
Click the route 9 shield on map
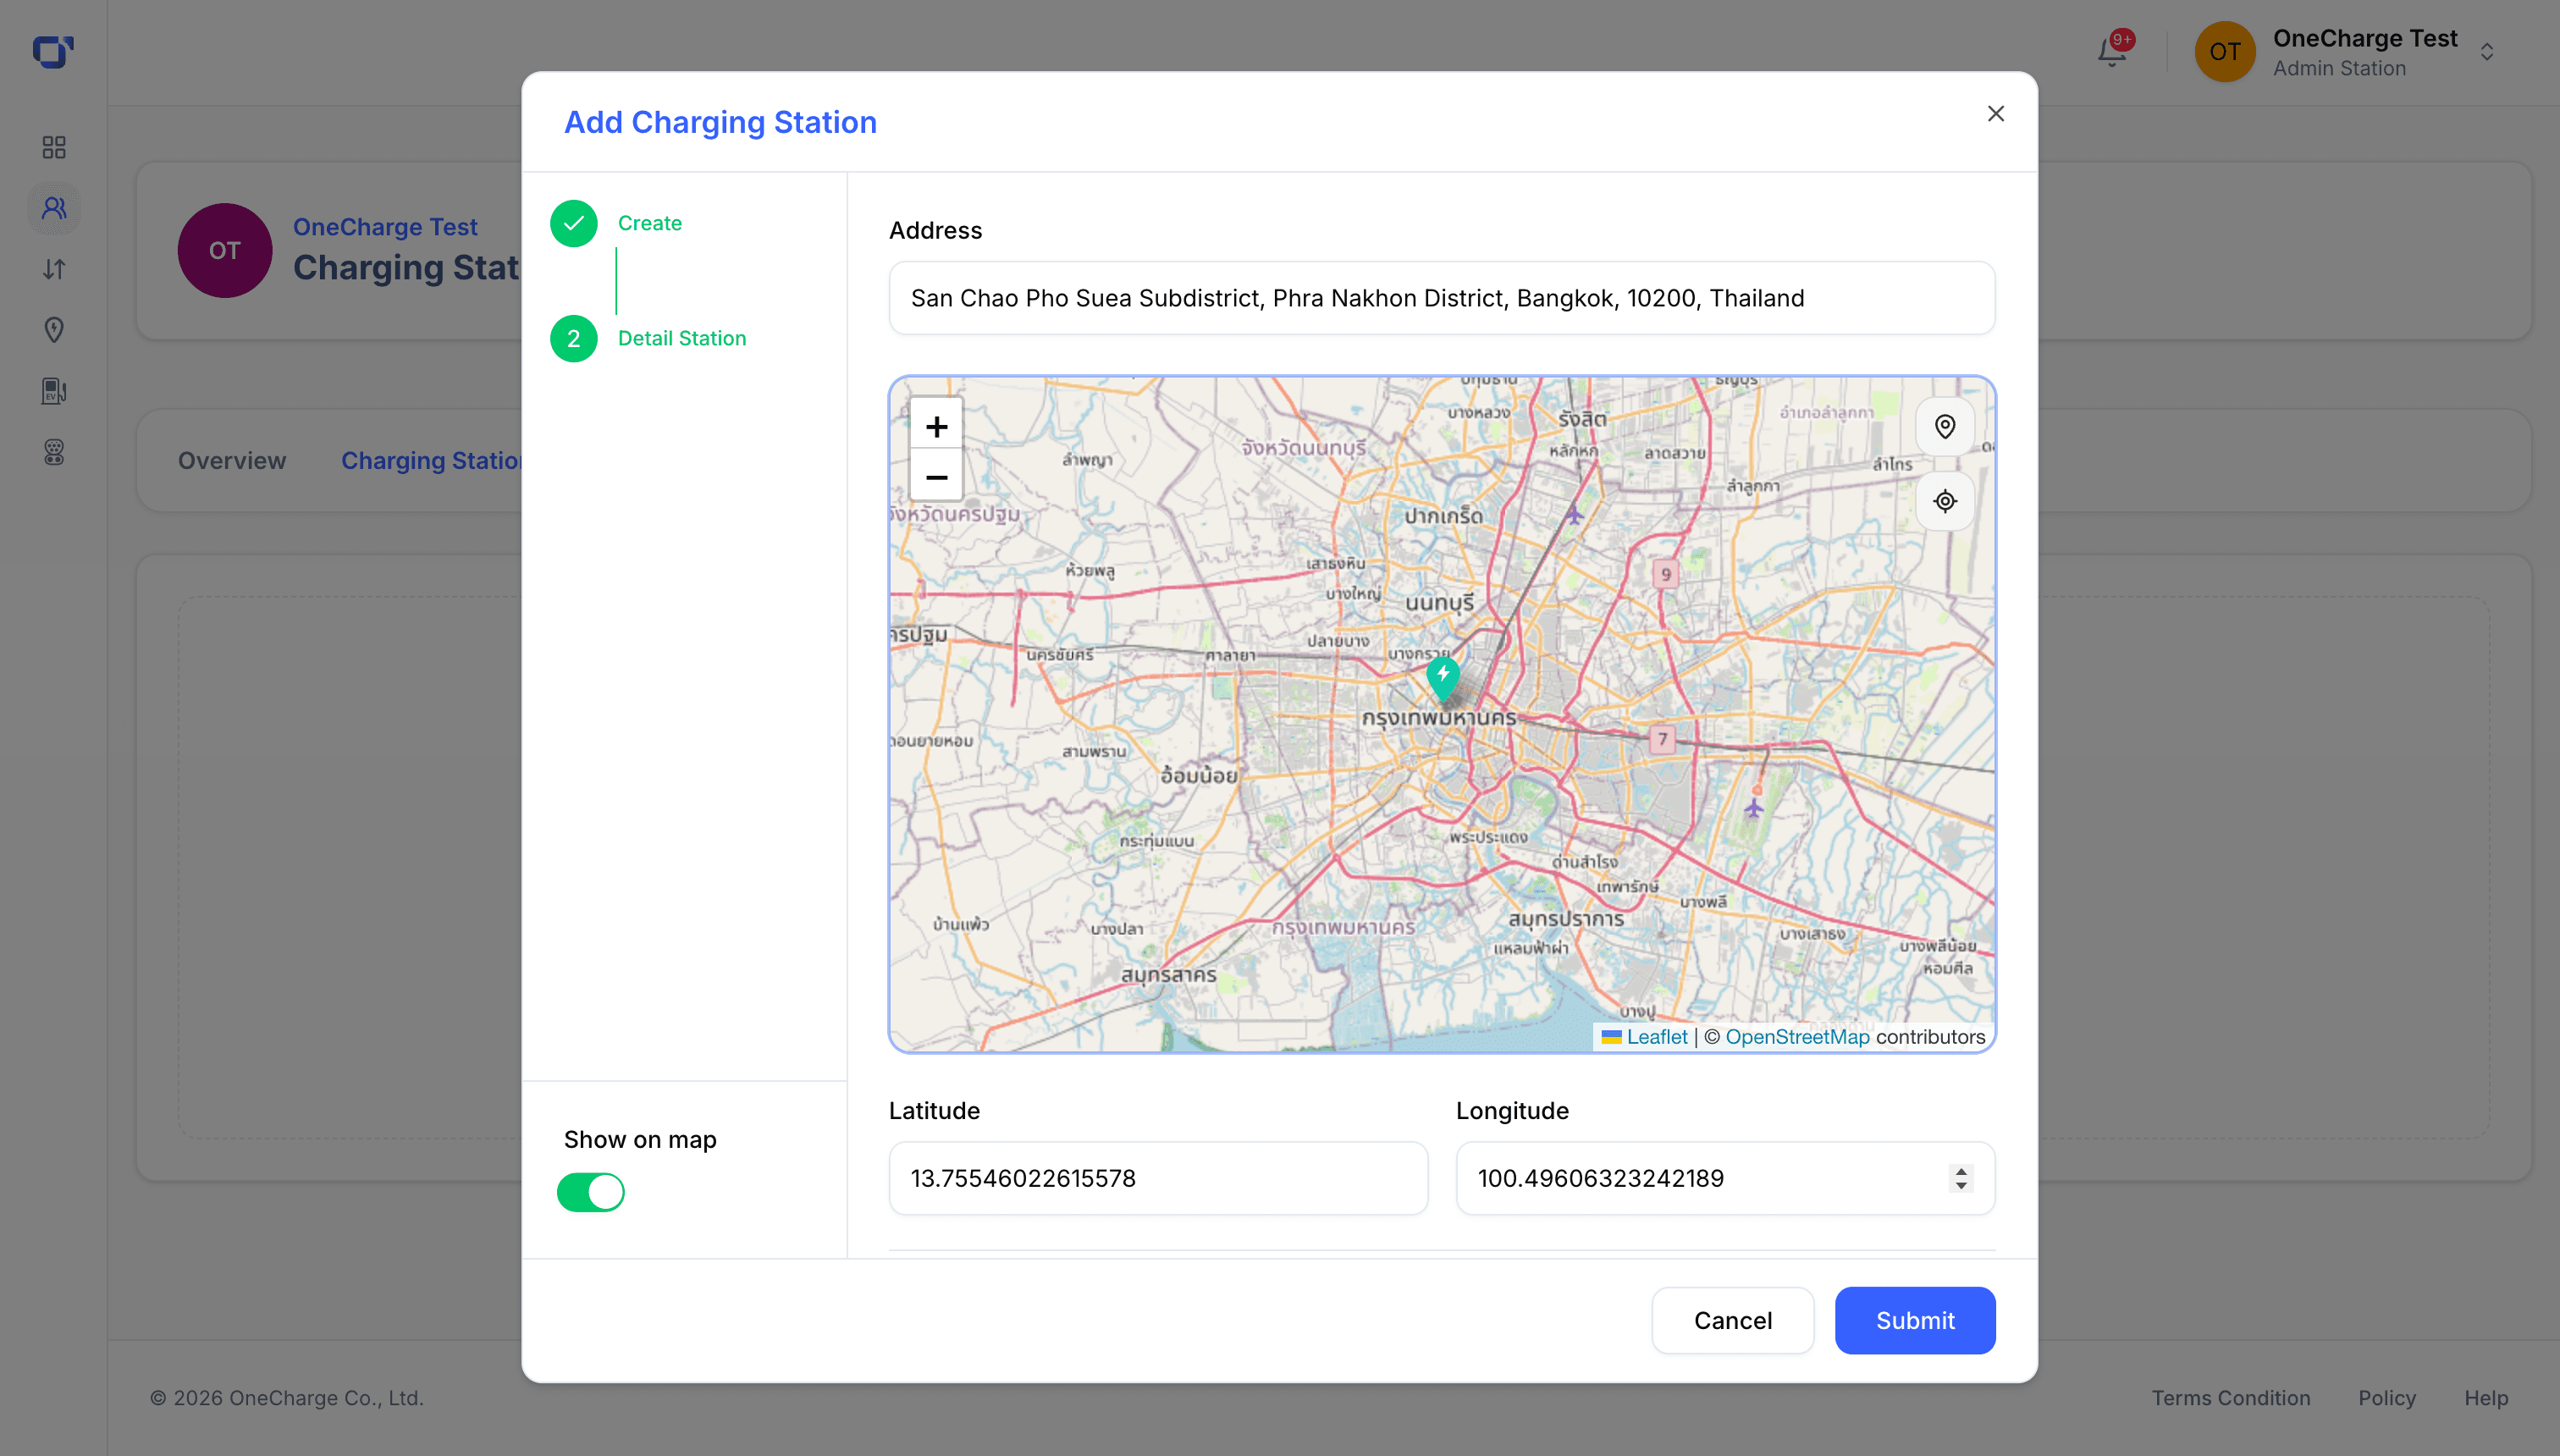1665,574
